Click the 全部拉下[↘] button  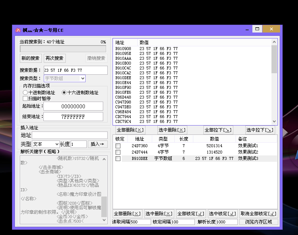tap(218, 130)
